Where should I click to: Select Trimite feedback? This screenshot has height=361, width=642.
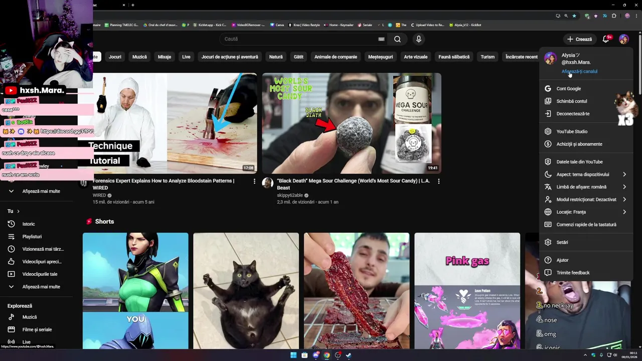[586, 273]
